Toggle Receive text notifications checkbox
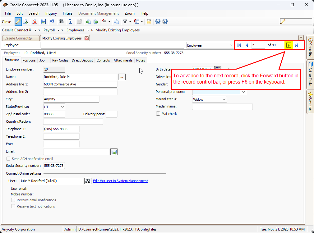Image resolution: width=314 pixels, height=233 pixels. (x=13, y=206)
